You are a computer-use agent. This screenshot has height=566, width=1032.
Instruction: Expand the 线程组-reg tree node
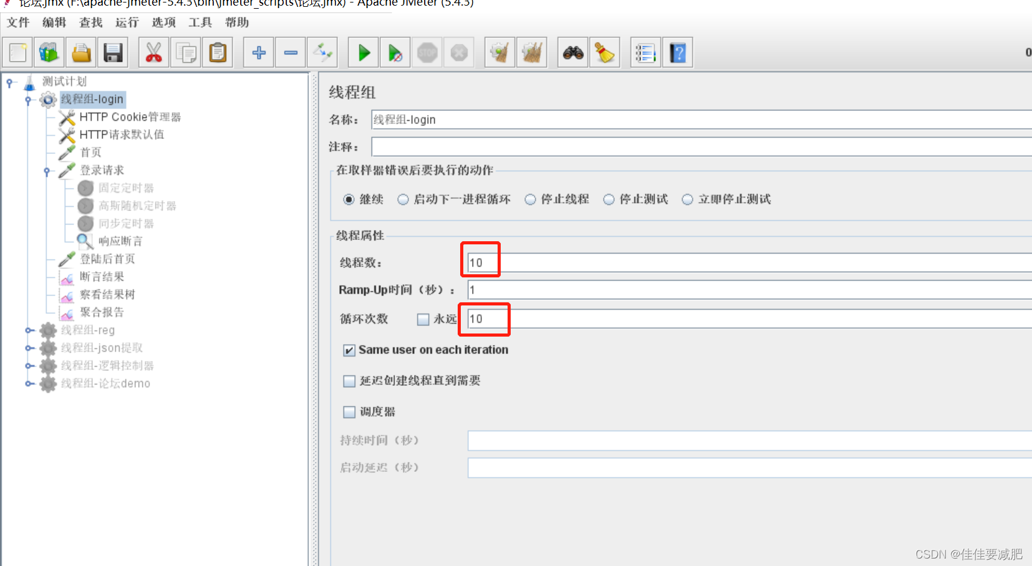pyautogui.click(x=29, y=330)
